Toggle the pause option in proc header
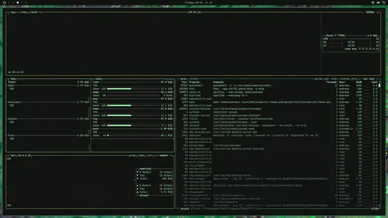The width and height of the screenshot is (388, 218). 318,79
